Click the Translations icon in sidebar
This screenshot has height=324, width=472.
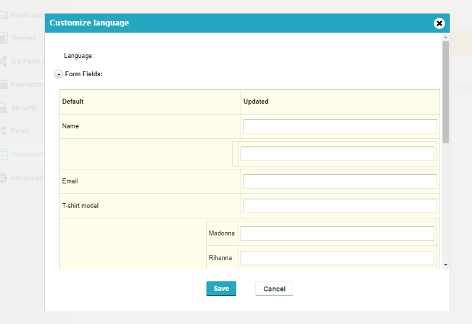[4, 155]
